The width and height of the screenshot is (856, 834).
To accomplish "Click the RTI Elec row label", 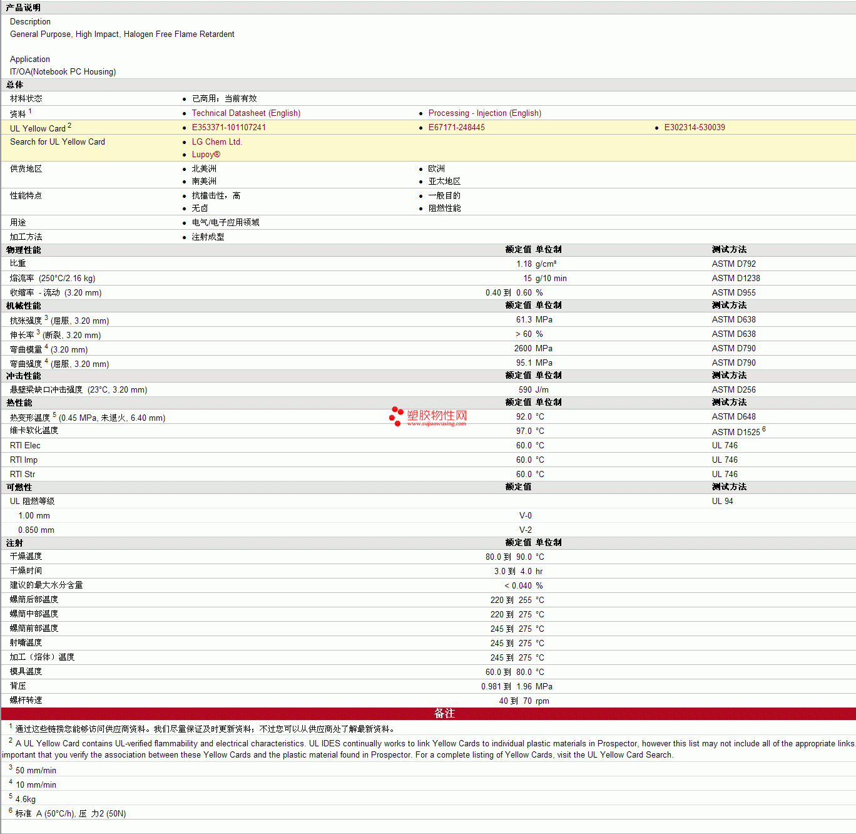I will [x=25, y=446].
